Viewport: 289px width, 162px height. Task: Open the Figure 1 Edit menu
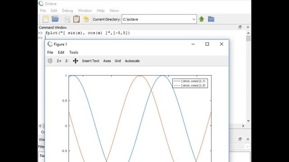(61, 52)
